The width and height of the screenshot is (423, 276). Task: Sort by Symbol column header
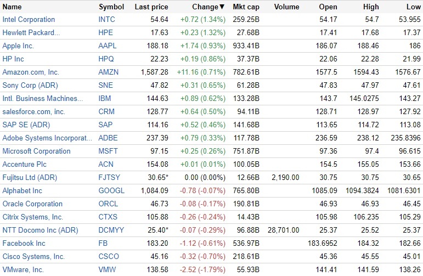(x=111, y=7)
